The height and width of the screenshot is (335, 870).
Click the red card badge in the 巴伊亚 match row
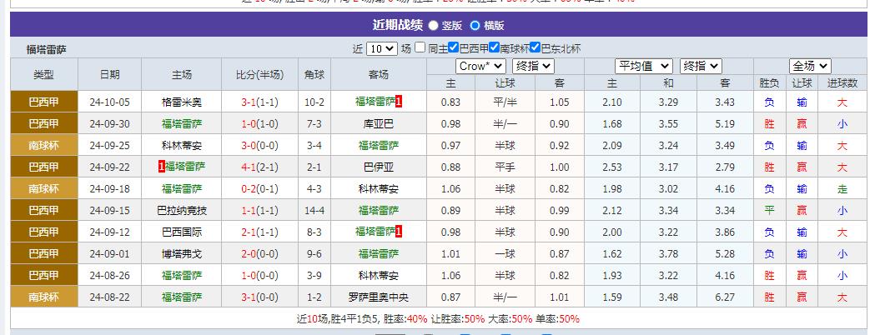click(160, 167)
